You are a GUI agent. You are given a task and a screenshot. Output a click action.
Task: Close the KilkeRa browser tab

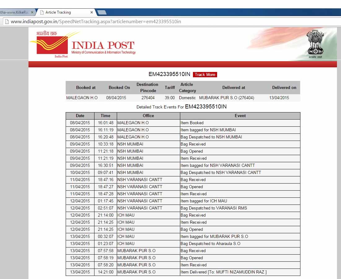point(32,12)
